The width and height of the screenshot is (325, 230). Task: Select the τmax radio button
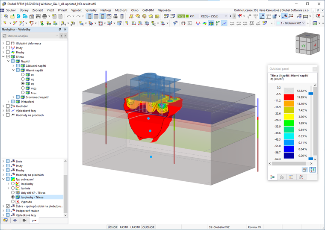23,93
